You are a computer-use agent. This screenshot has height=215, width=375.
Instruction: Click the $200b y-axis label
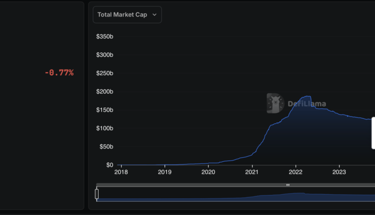[x=104, y=91]
